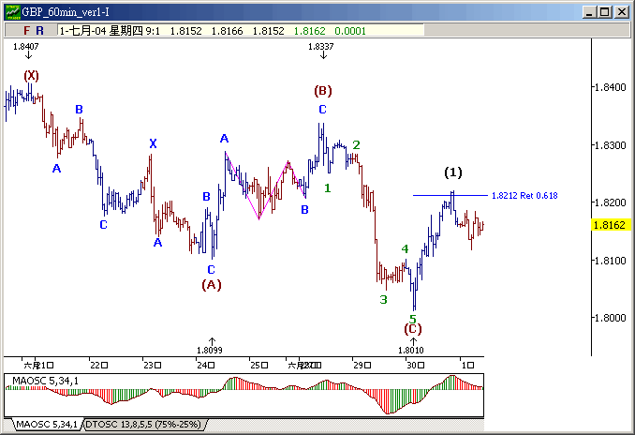Viewport: 635px width, 435px height.
Task: Select the green wave 5 label
Action: pos(413,318)
